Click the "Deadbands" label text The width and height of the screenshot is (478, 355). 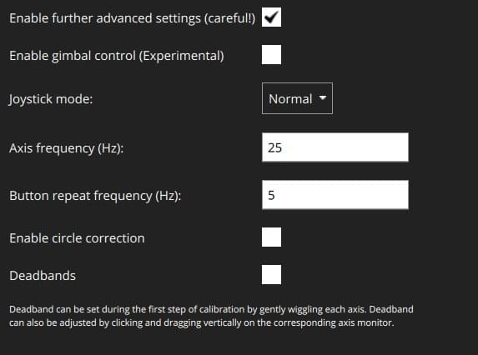pos(43,276)
